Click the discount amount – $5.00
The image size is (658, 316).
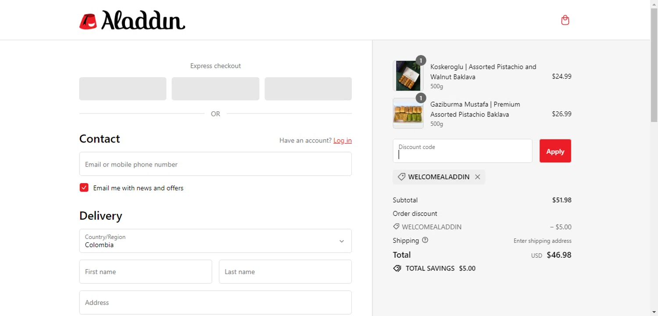point(561,227)
